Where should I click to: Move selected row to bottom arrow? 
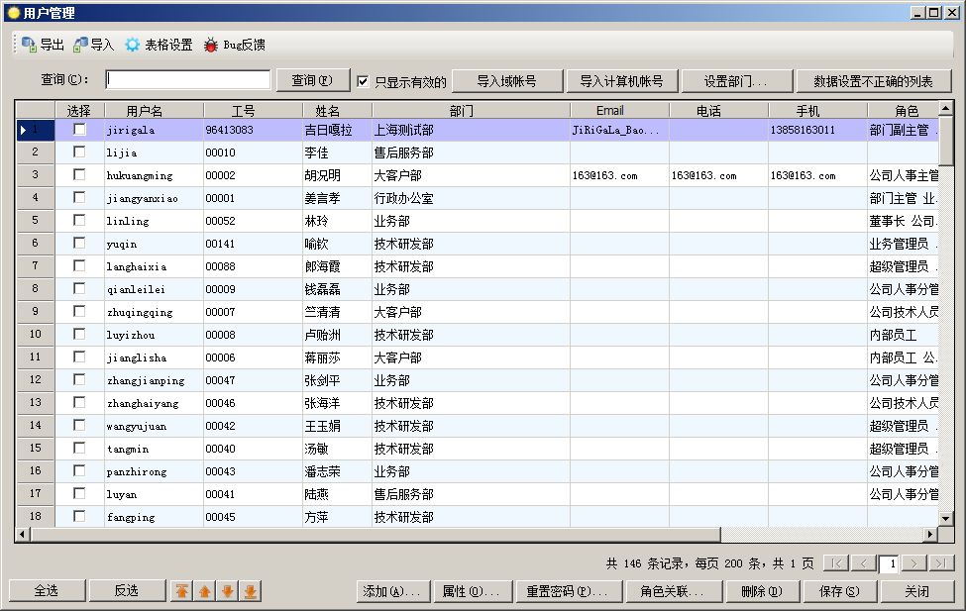click(250, 591)
